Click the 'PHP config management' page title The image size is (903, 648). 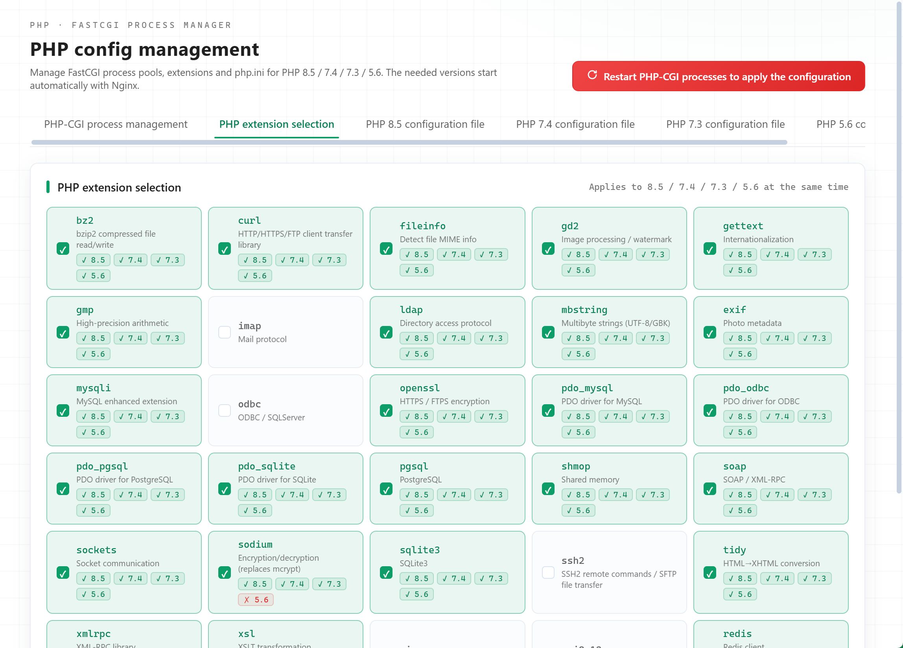tap(144, 50)
